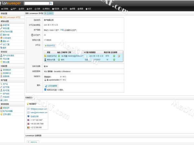Viewport: 194px width, 145px height.
Task: Click in-use green check for helpdesk row
Action: pos(114,60)
